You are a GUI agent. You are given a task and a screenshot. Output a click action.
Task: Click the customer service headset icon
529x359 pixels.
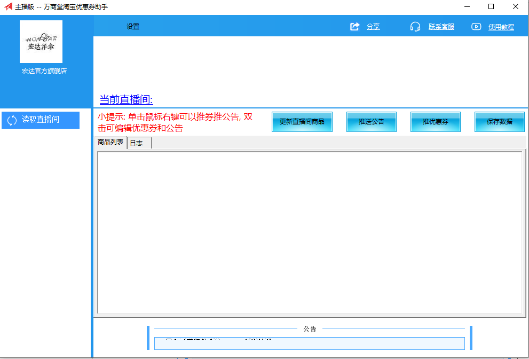pyautogui.click(x=415, y=27)
